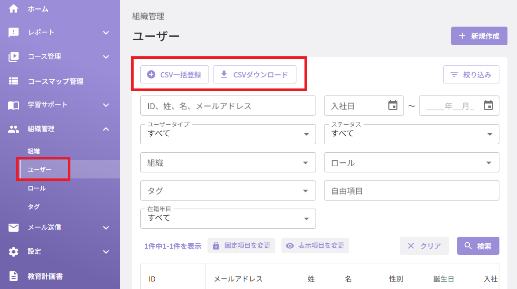Viewport: 517px width, 289px height.
Task: Open the ユーザータイプ dropdown
Action: [x=228, y=134]
